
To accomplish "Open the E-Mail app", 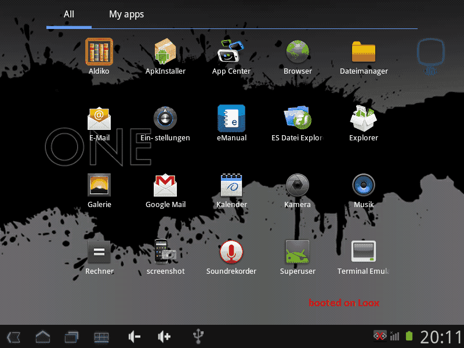I will coord(99,123).
